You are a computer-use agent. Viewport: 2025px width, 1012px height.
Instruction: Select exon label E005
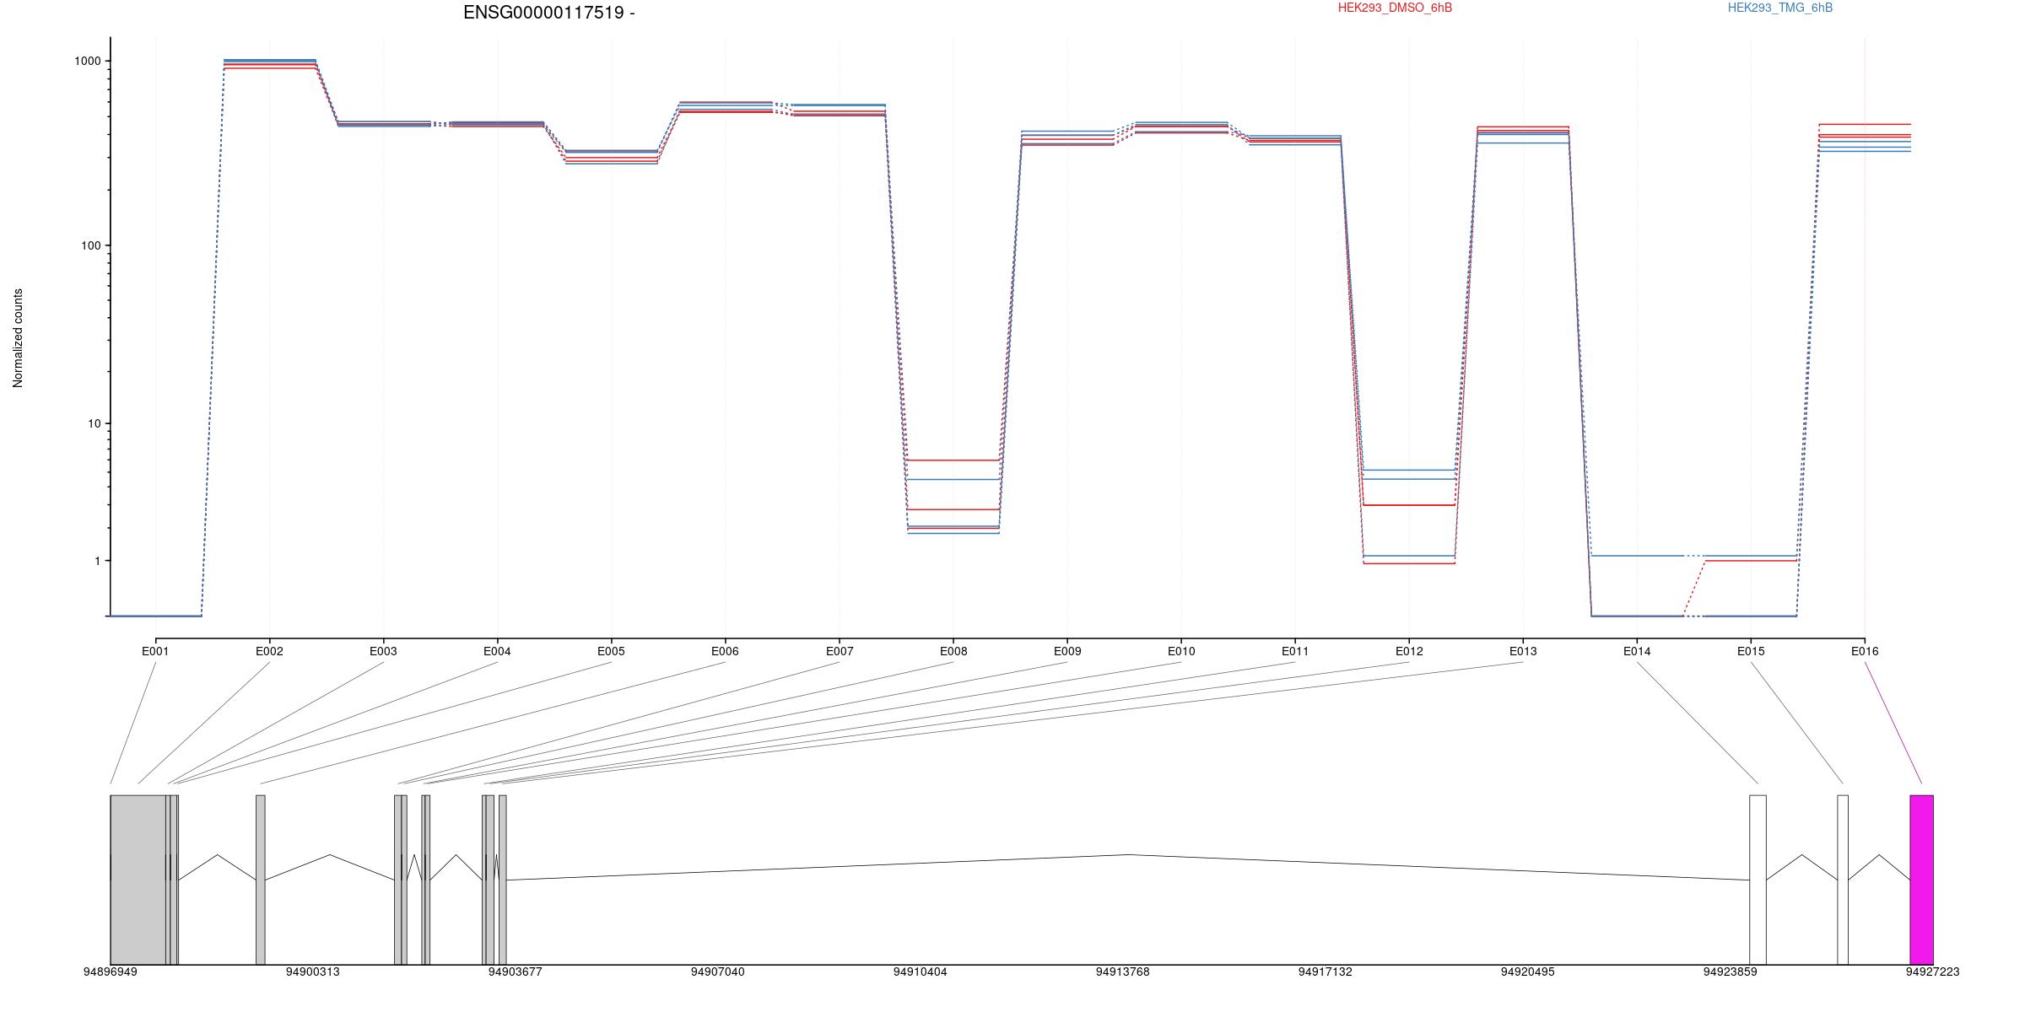[x=611, y=651]
